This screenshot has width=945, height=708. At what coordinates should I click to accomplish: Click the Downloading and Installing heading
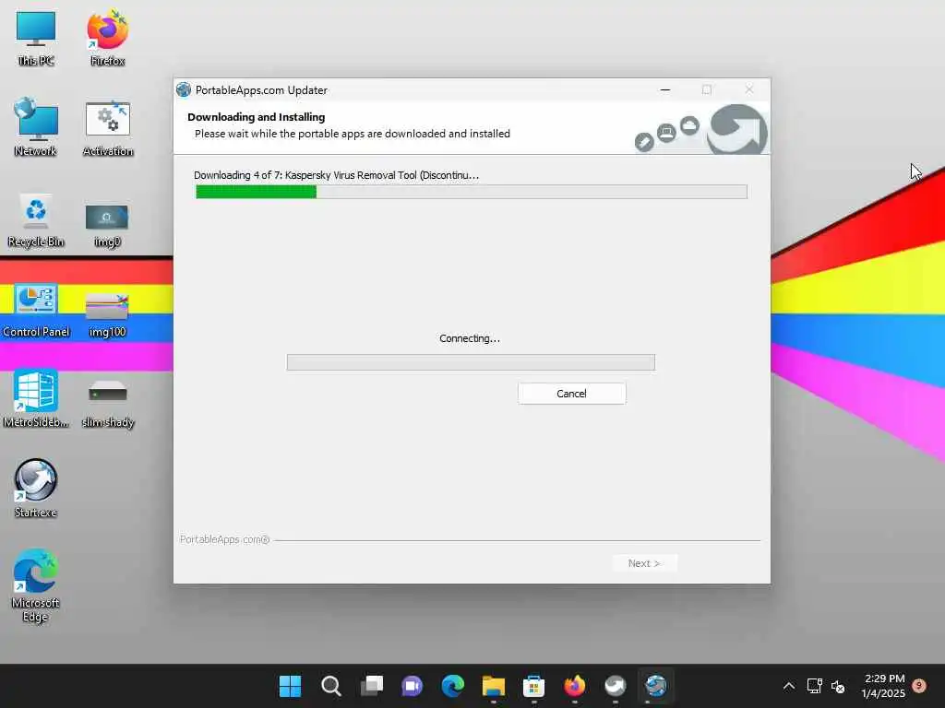[x=257, y=117]
